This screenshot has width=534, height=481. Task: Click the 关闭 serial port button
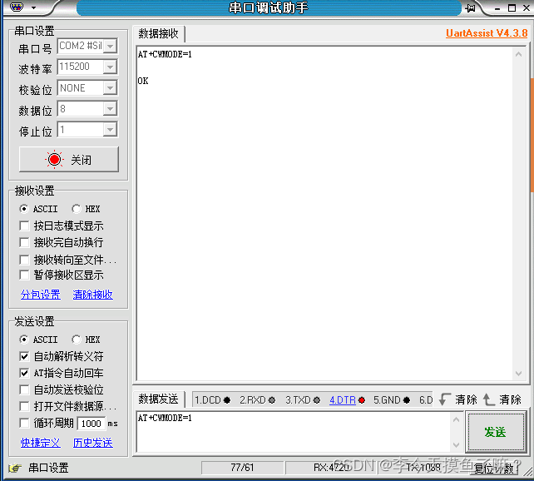pos(69,160)
